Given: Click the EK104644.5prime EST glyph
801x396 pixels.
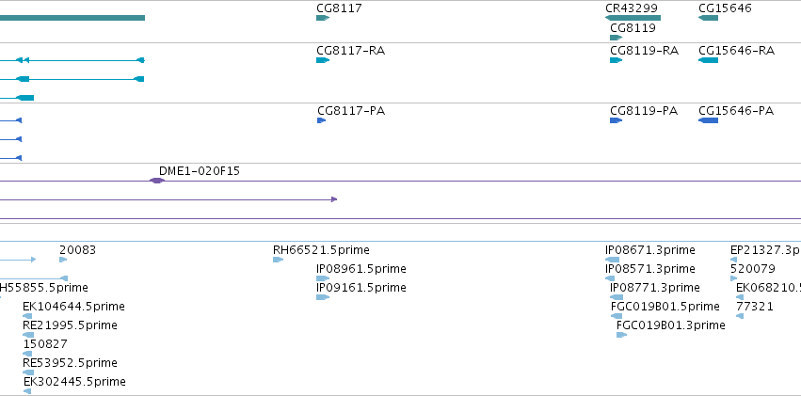Looking at the screenshot, I should tap(27, 316).
